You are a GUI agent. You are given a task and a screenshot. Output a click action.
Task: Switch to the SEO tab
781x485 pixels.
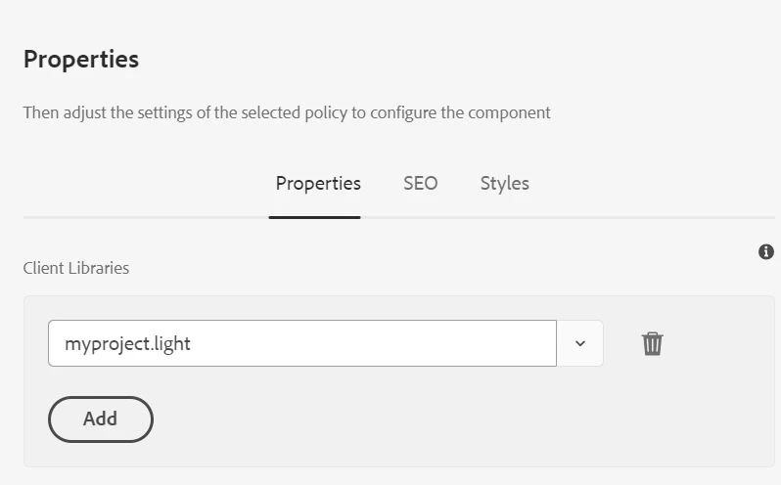pos(420,183)
